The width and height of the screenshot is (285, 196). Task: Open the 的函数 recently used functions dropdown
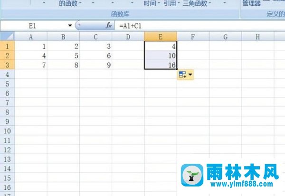click(70, 3)
